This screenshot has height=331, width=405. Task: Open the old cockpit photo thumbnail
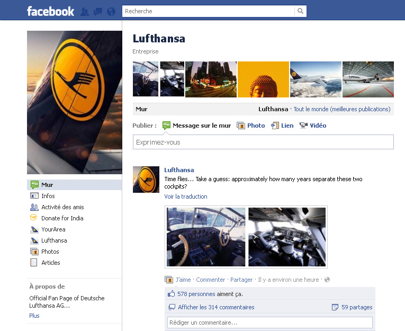tap(206, 237)
